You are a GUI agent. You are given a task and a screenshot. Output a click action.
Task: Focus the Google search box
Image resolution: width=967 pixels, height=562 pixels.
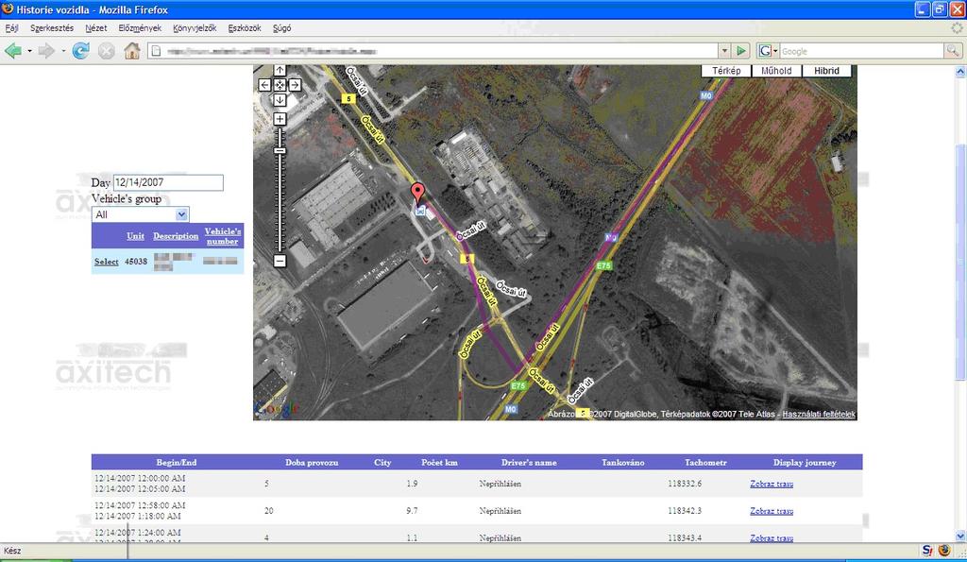click(861, 51)
